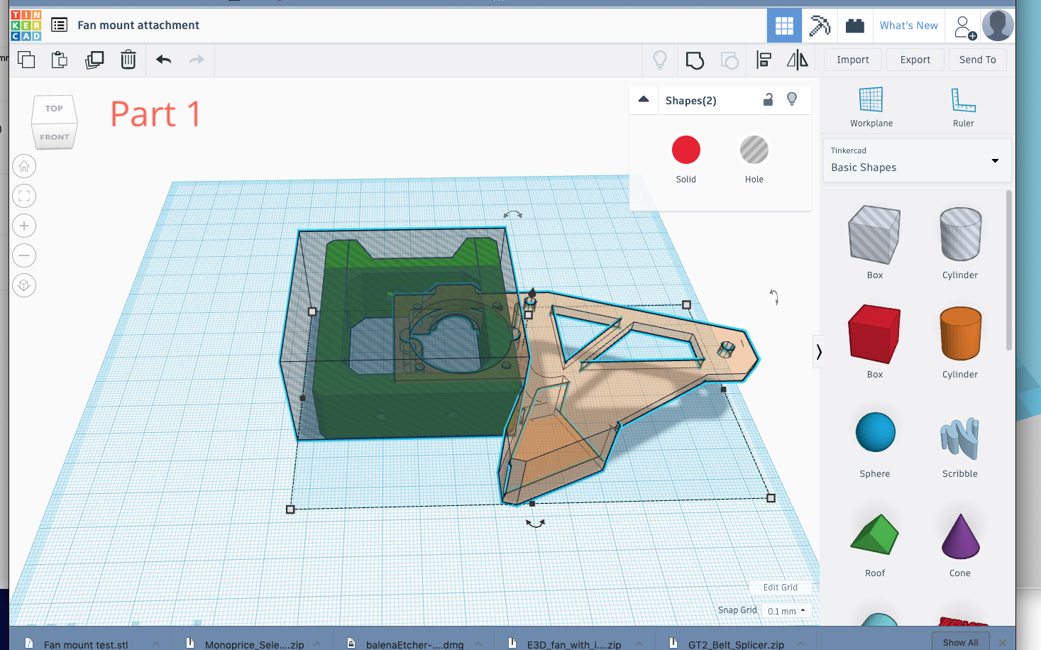Select the striped Hole swatch
Screen dimensions: 1041x650
pyautogui.click(x=754, y=150)
